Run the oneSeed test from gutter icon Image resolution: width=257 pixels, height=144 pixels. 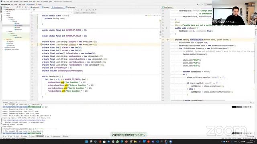166,28
